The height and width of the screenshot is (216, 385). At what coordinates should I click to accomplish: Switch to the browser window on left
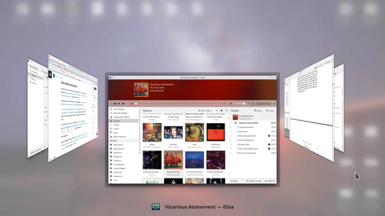click(x=73, y=108)
